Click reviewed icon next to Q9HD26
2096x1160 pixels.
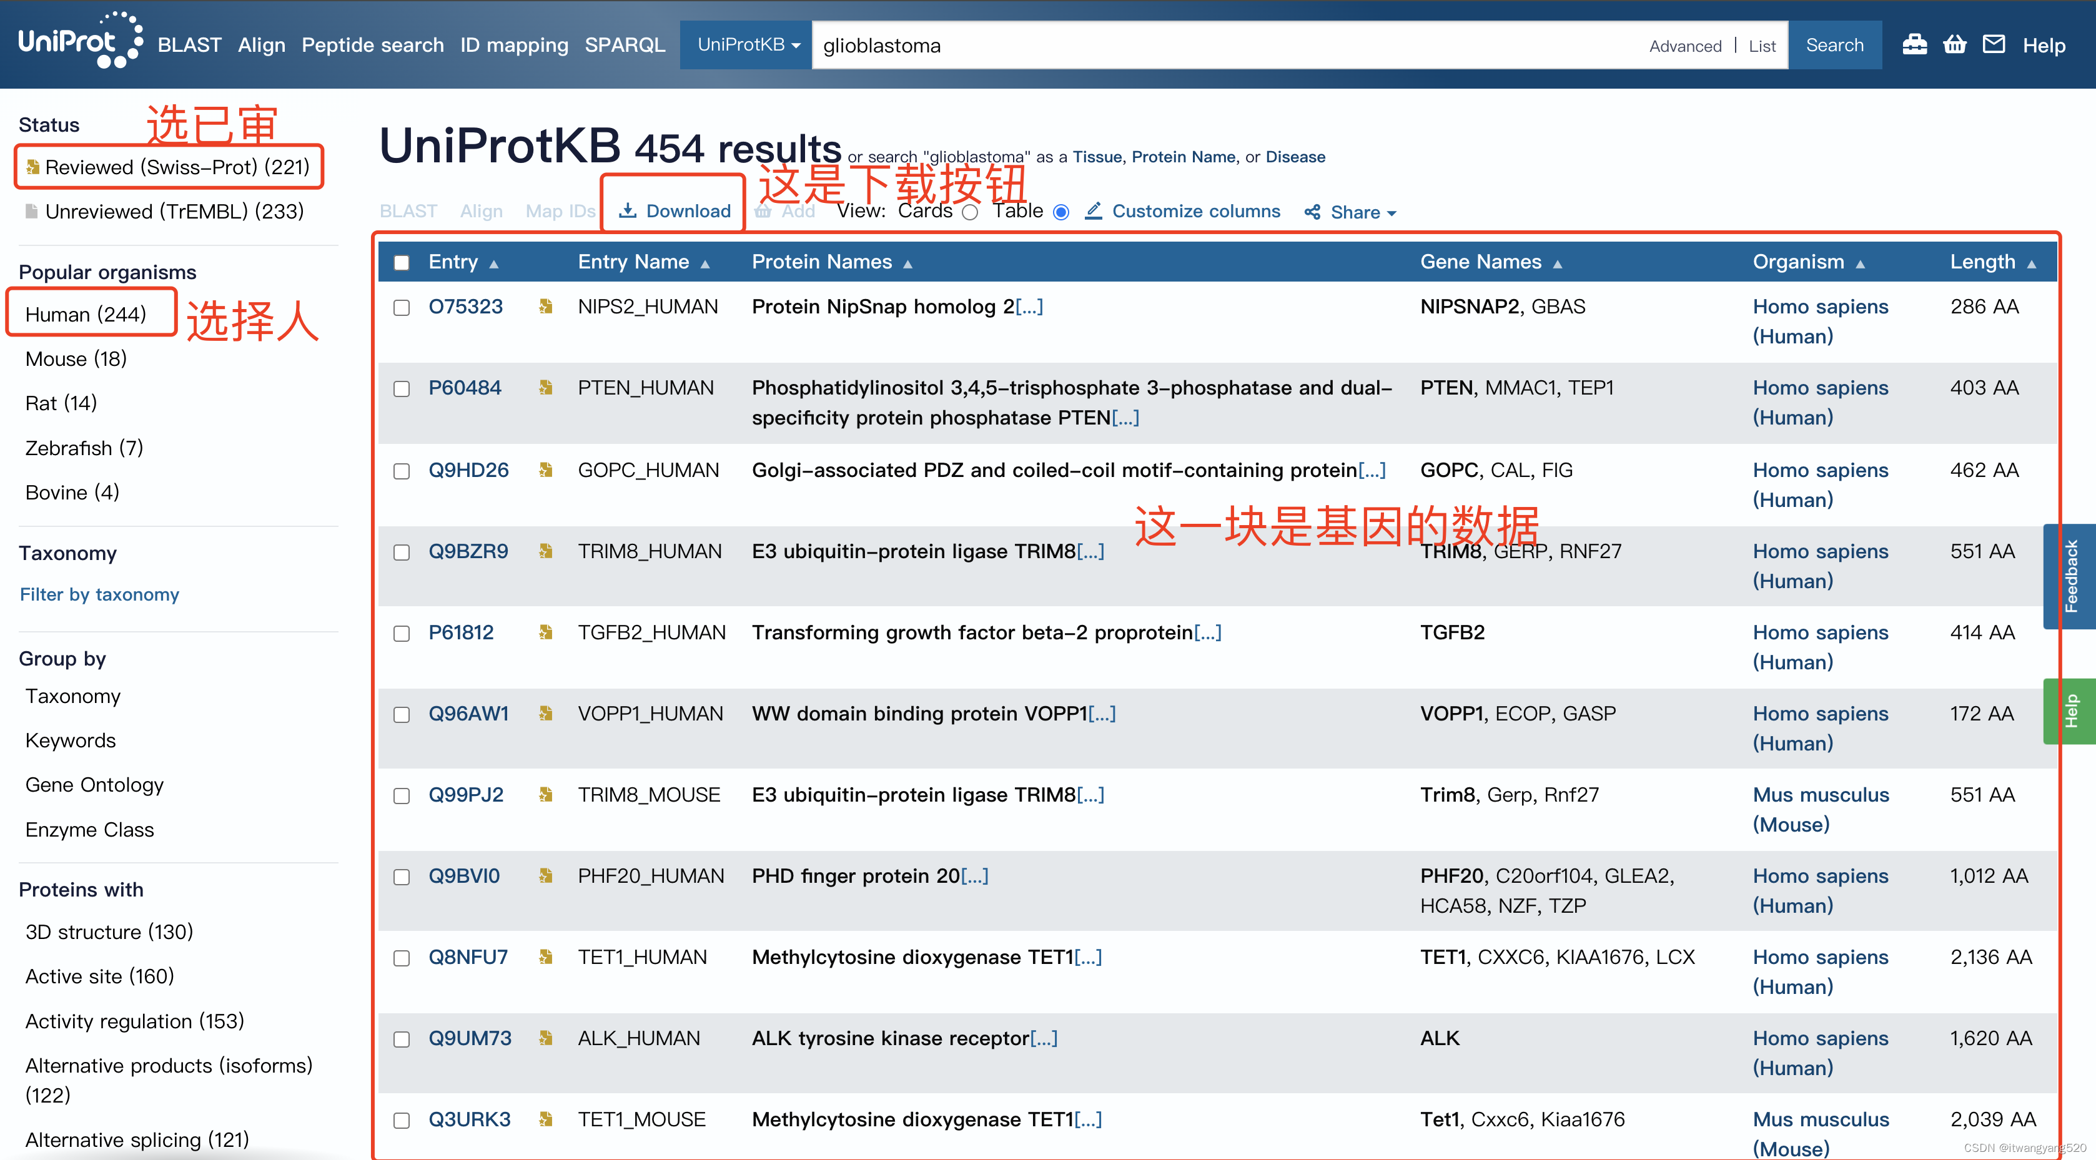(545, 470)
